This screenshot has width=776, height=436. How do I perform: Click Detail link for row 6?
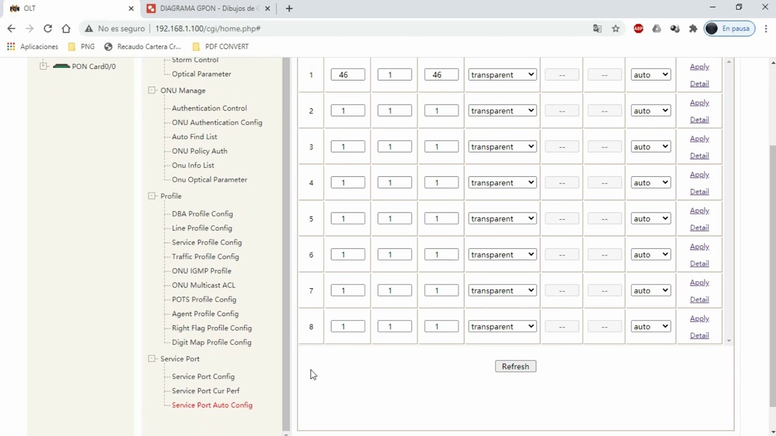[x=699, y=263]
